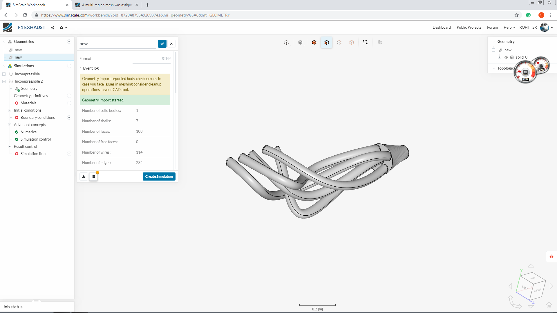Viewport: 557px width, 313px height.
Task: Click the box selection tool
Action: click(x=365, y=42)
